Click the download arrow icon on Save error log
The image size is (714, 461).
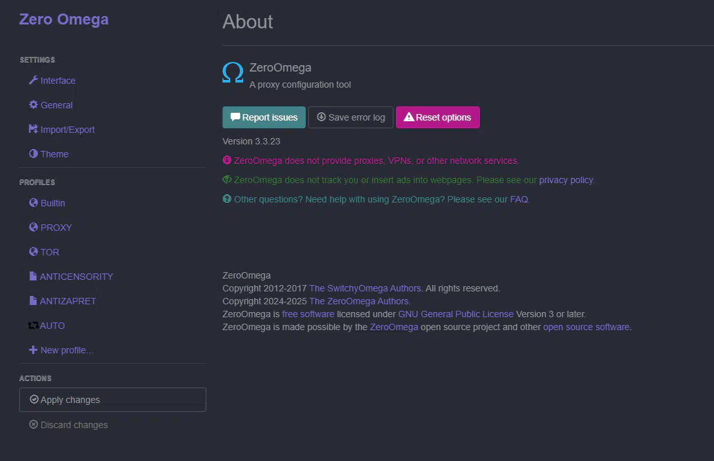321,117
